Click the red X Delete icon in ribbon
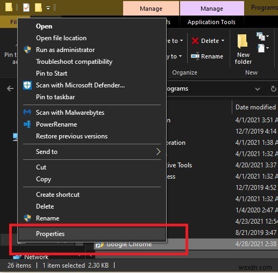 195,41
